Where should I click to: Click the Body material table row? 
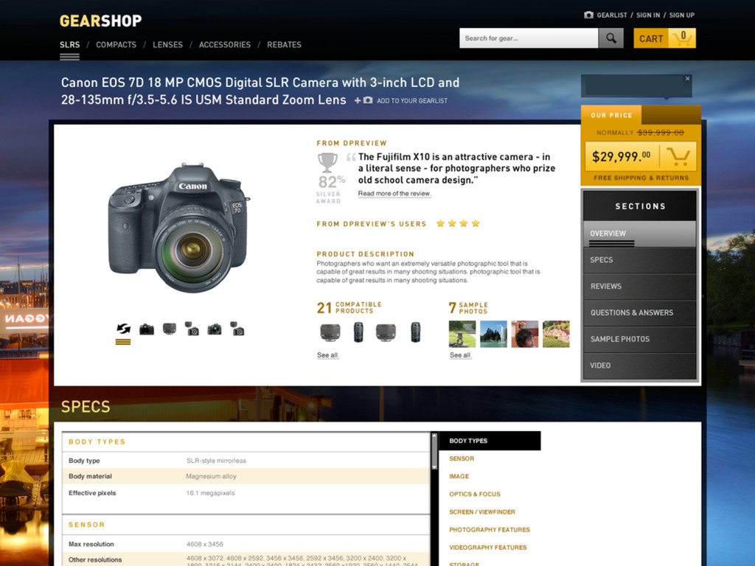[x=246, y=477]
